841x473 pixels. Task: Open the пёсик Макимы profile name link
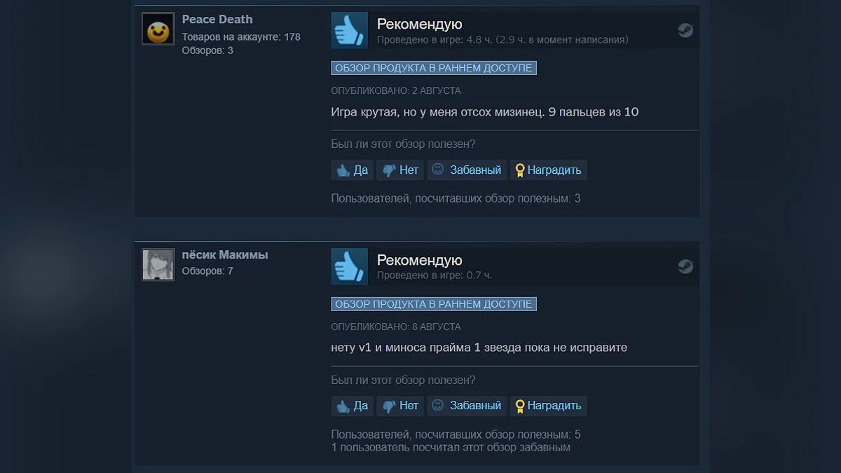click(225, 255)
